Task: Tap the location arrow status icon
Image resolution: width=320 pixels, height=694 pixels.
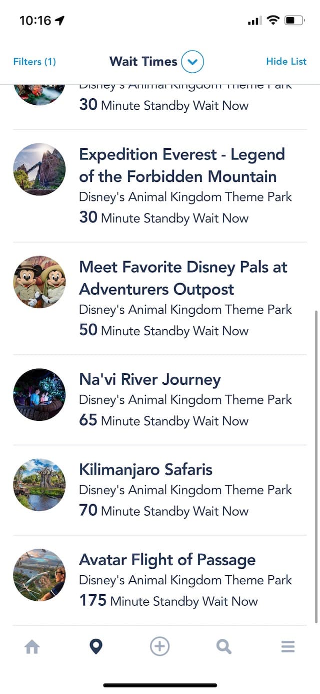Action: coord(60,21)
